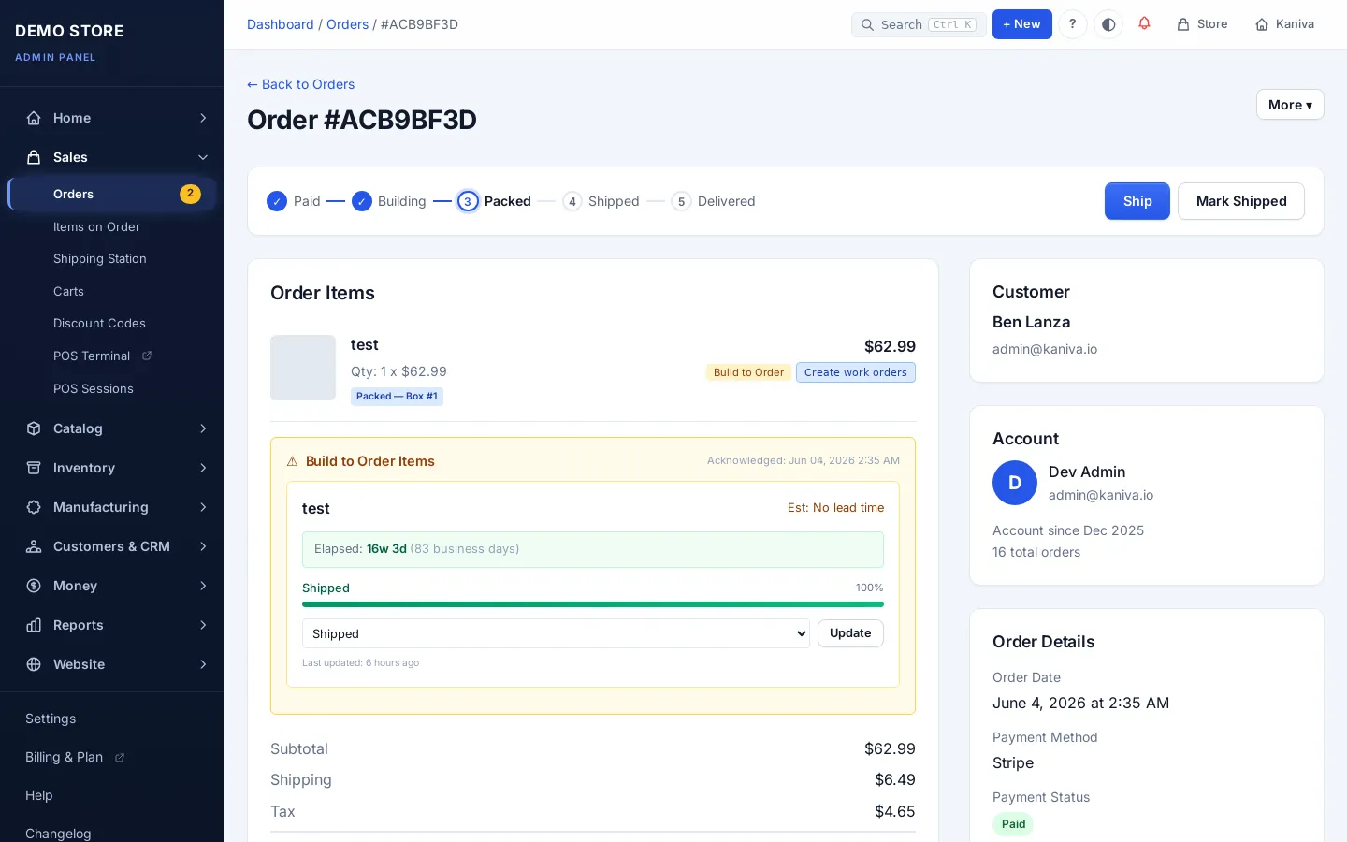Click the Inventory archive icon
Screen dimensions: 1347x842
(x=34, y=468)
